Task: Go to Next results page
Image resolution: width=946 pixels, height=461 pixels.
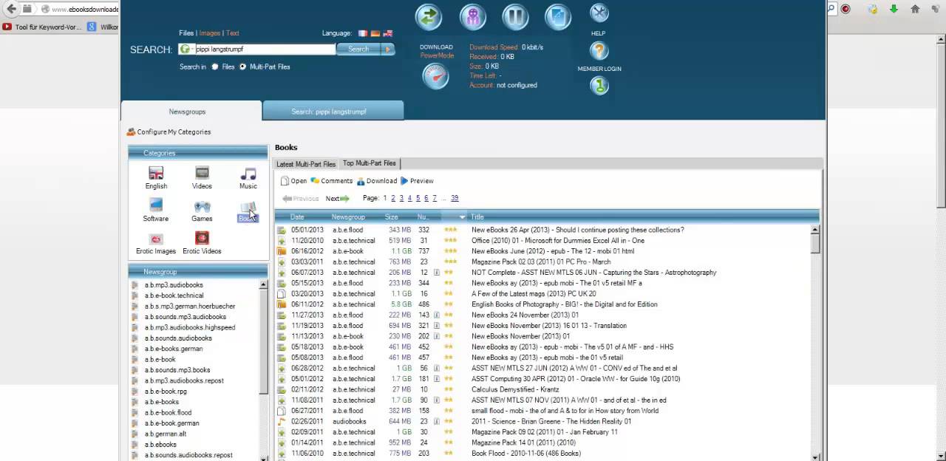Action: click(x=337, y=199)
